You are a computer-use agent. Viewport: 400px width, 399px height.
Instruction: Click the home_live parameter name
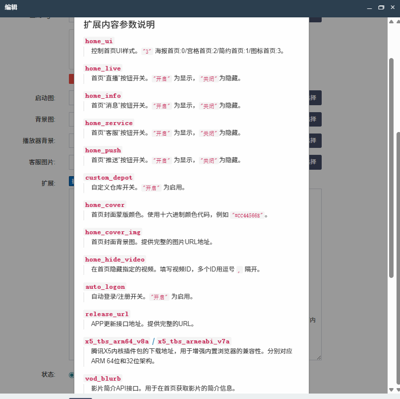(103, 68)
